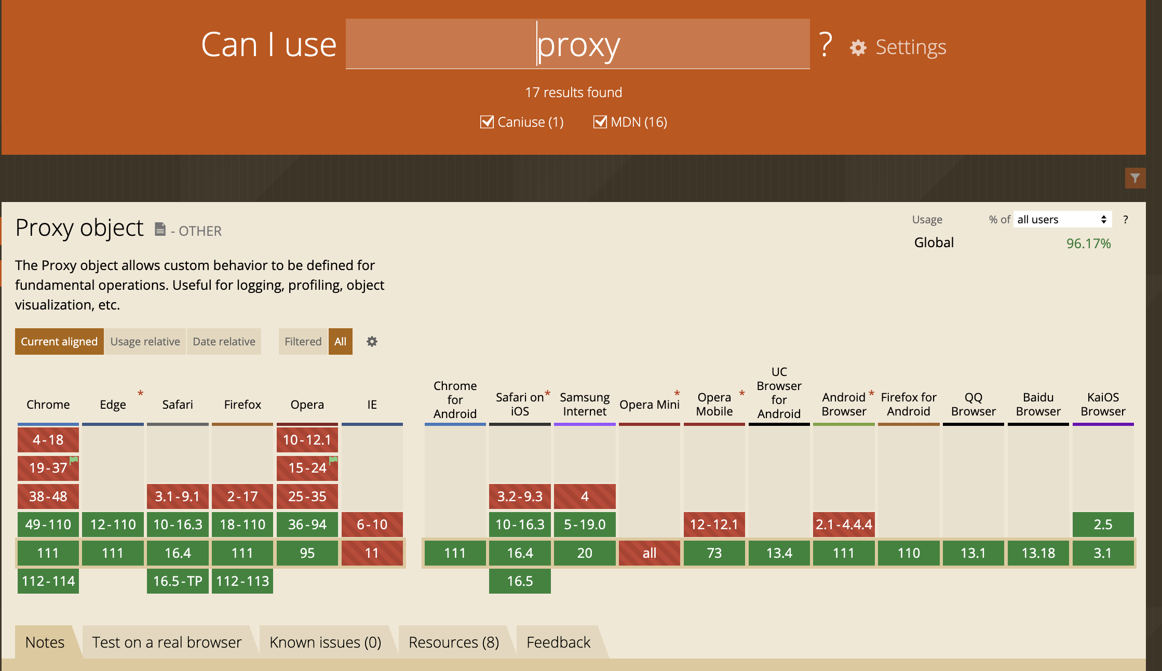
Task: Select the Firefox 2-17 cell
Action: (242, 496)
